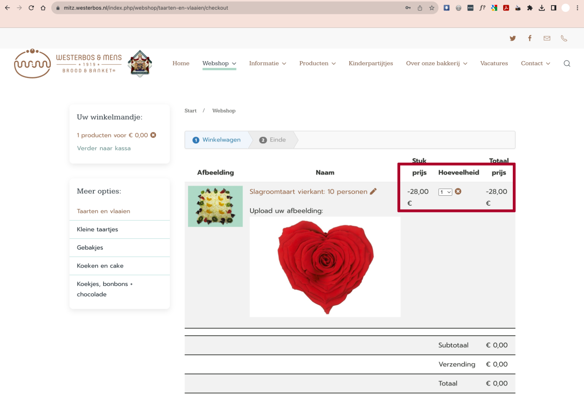584x404 pixels.
Task: Open the Twitter icon link
Action: pyautogui.click(x=513, y=38)
